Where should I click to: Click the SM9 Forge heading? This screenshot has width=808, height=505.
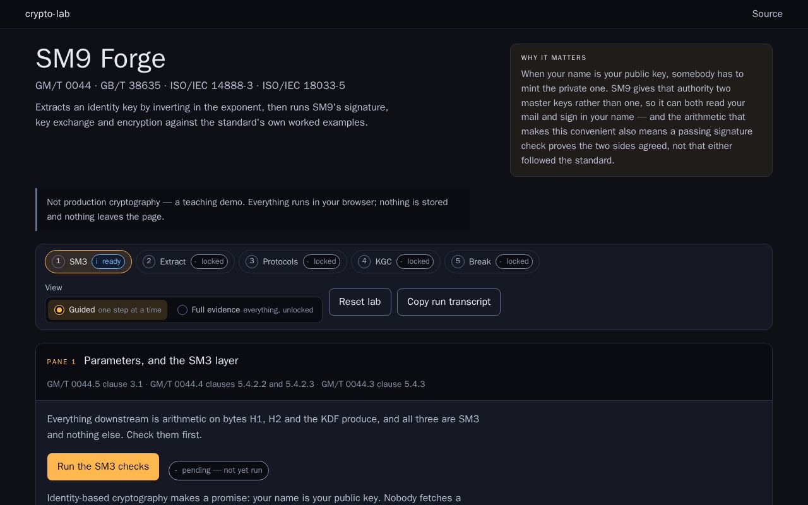(100, 59)
